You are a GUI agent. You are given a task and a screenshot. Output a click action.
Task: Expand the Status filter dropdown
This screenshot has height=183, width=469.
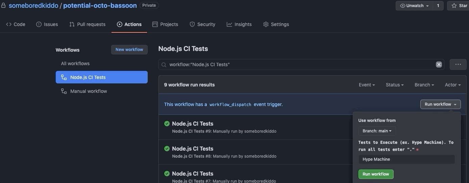pos(395,85)
